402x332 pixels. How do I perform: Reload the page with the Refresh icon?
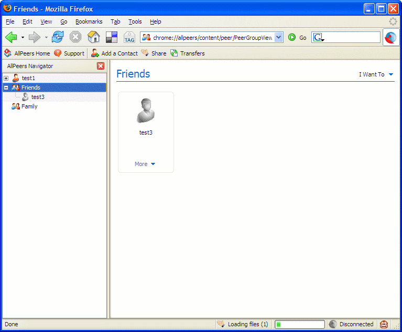(58, 37)
